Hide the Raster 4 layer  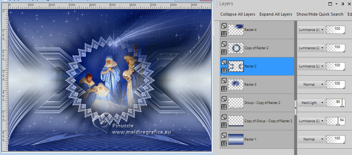224,34
